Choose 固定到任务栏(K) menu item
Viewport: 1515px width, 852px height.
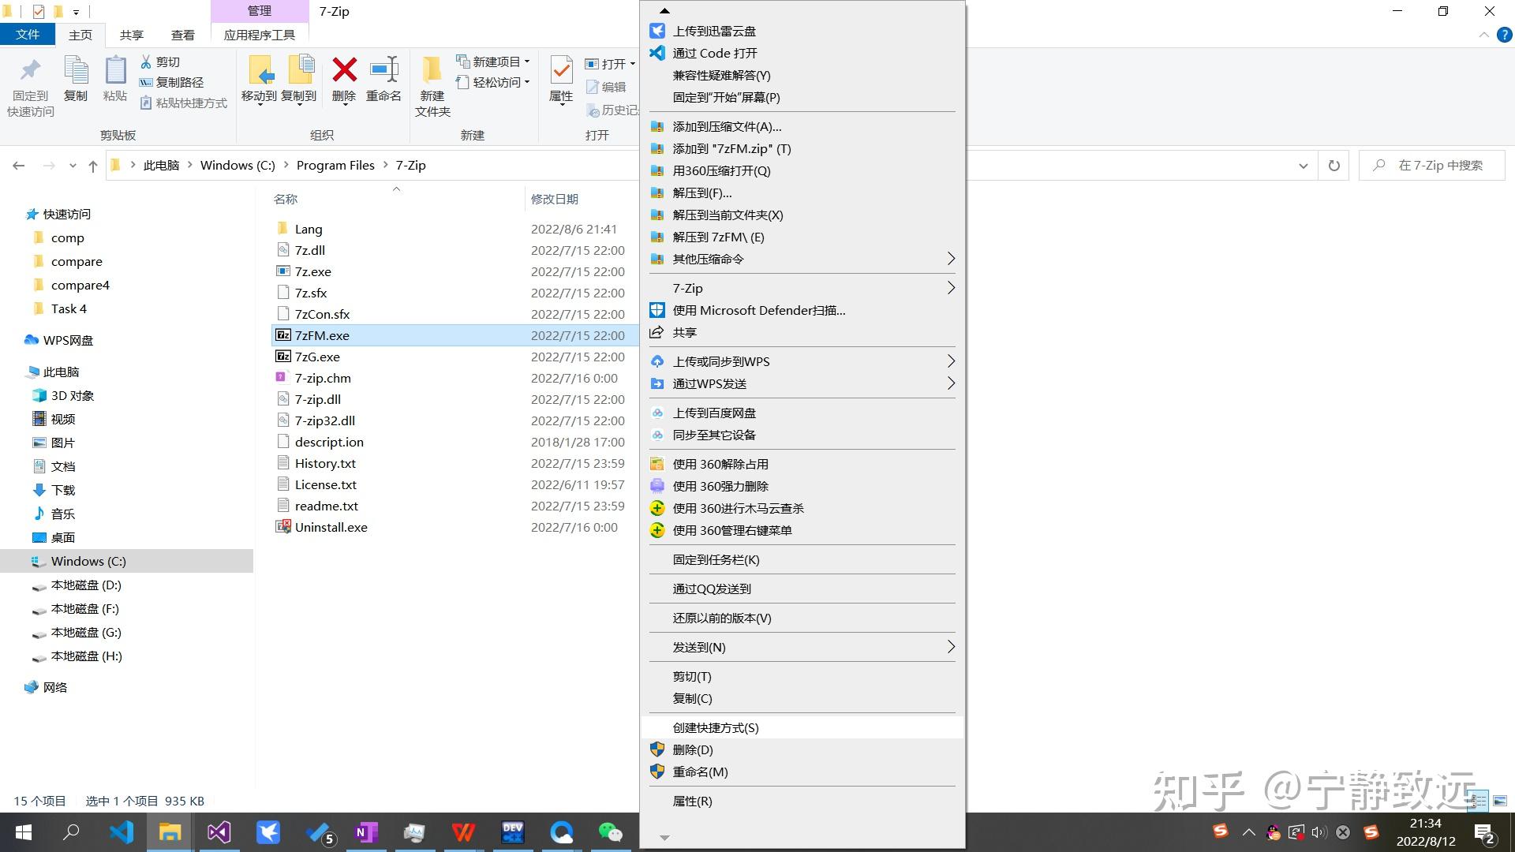pos(802,559)
